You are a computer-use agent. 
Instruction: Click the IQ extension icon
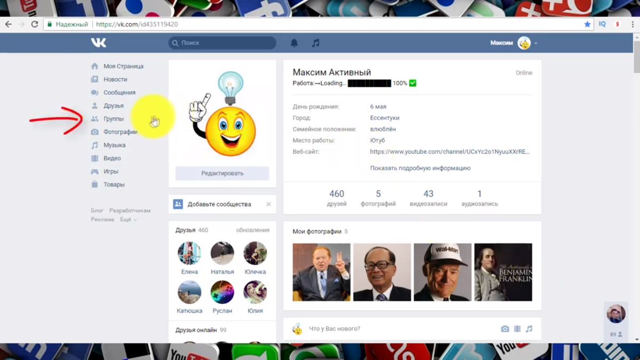602,24
